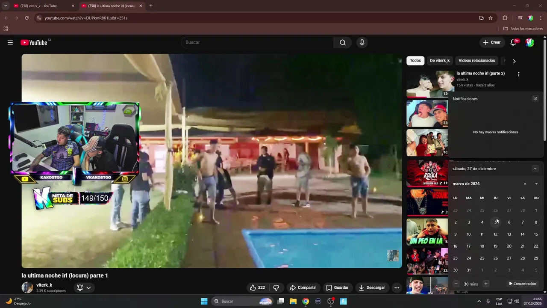Click the main video player
The image size is (547, 308).
click(212, 161)
